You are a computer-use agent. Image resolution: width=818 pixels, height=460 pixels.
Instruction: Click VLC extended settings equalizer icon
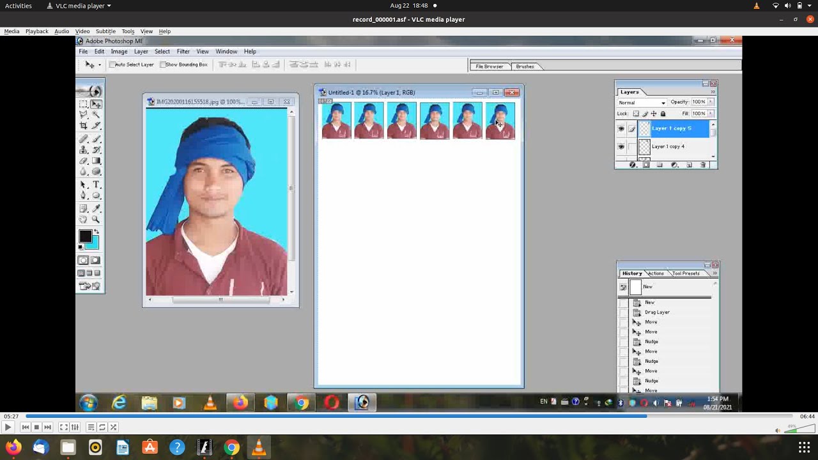pyautogui.click(x=75, y=427)
